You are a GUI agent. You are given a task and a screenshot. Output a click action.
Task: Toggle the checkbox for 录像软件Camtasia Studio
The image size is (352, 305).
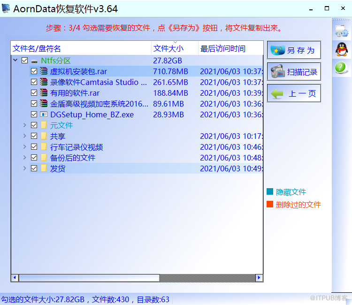pos(34,82)
